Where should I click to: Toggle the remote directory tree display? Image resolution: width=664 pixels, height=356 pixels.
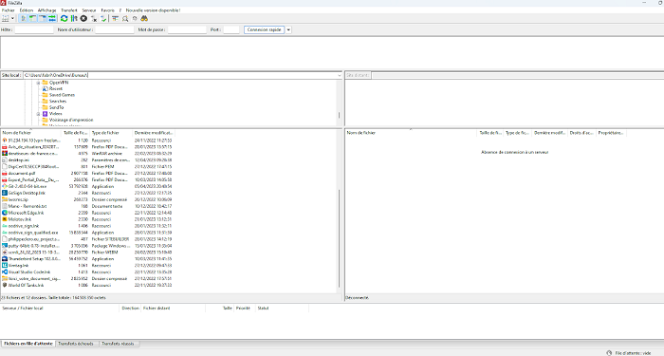(x=43, y=19)
